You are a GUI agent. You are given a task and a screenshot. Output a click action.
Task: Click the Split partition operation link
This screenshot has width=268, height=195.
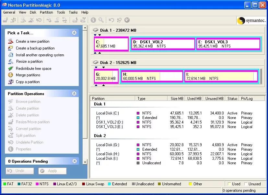tap(26, 135)
